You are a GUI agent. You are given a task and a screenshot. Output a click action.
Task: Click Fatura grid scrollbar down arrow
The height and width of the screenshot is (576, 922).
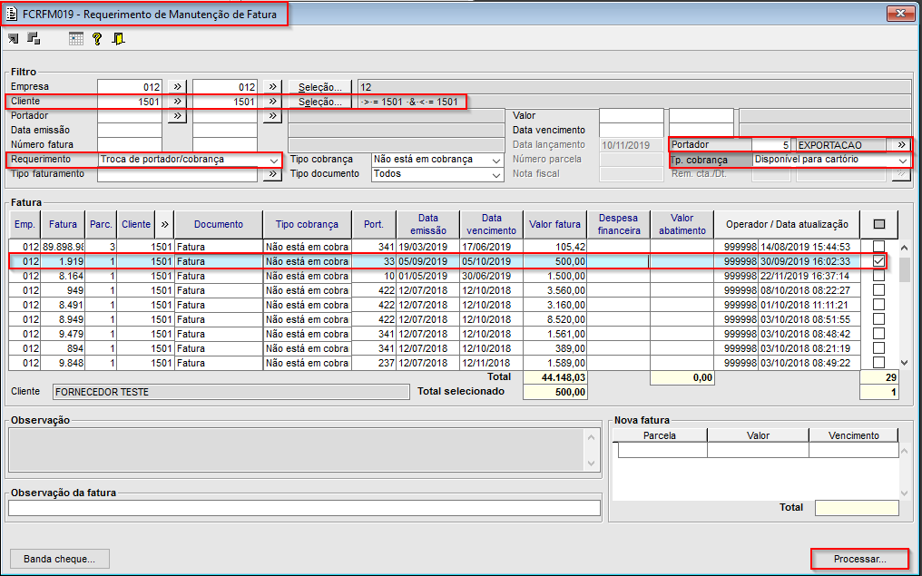(x=904, y=363)
